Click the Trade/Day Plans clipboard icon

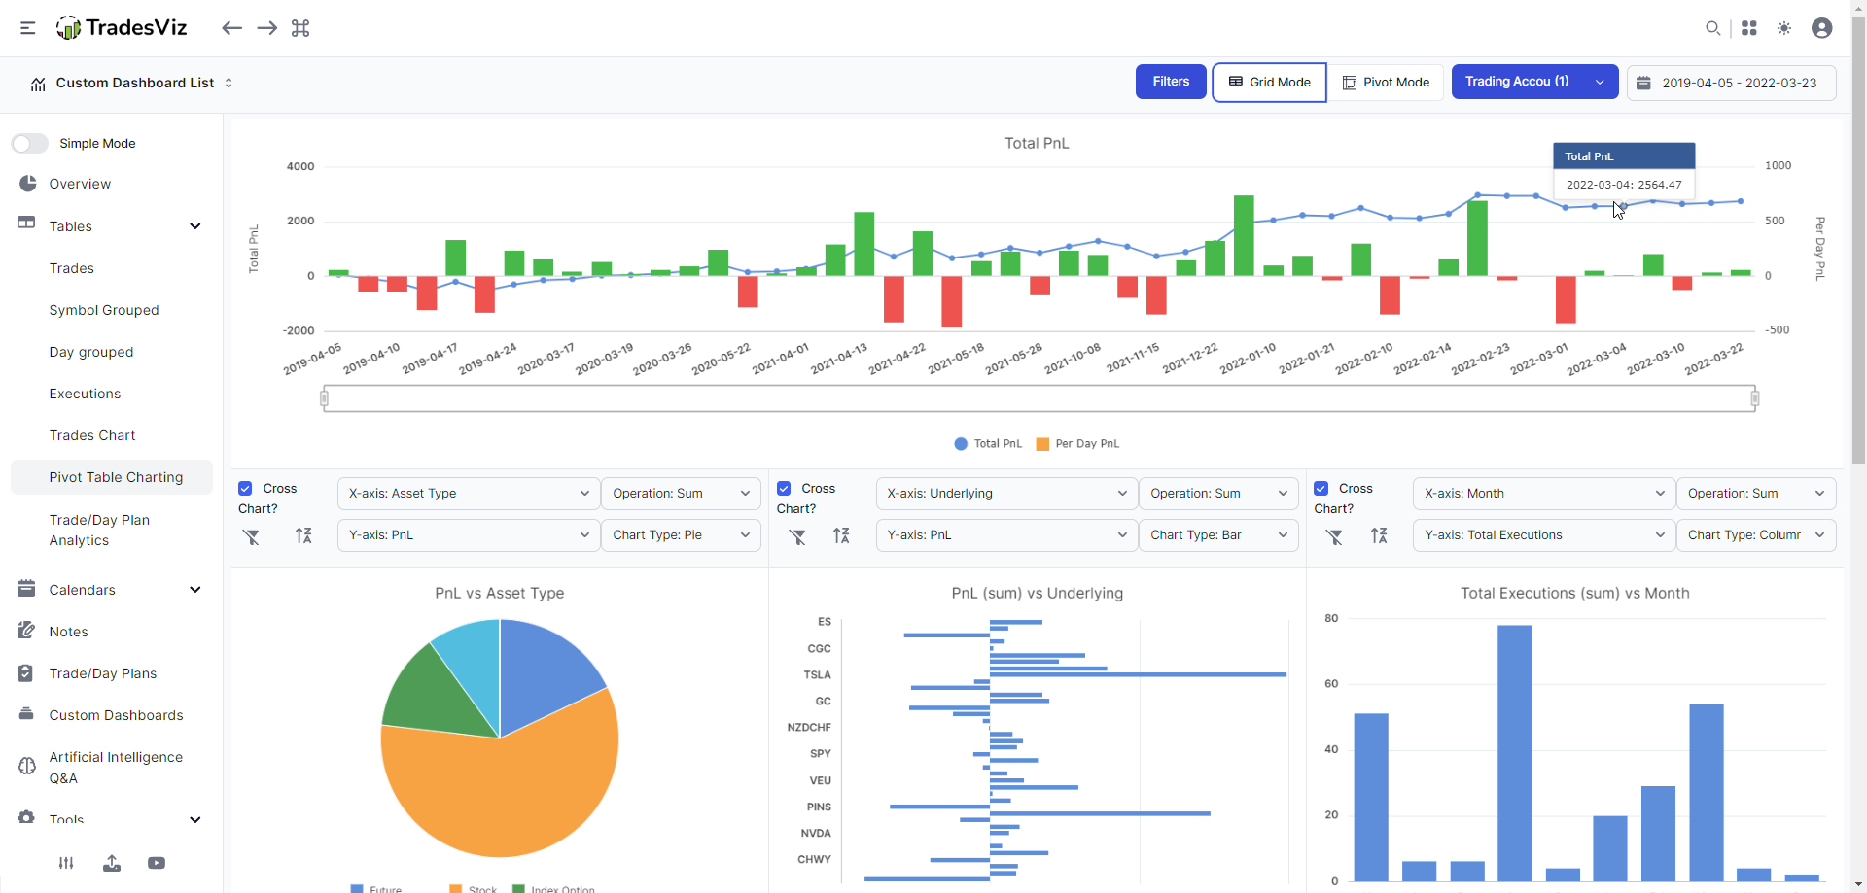click(26, 672)
